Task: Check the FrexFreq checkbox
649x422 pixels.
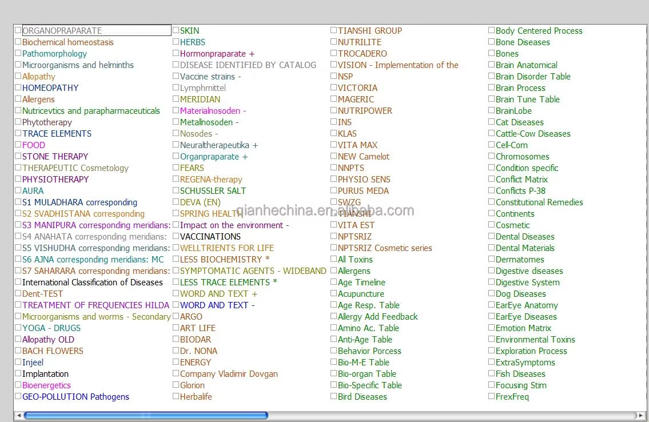Action: tap(491, 396)
